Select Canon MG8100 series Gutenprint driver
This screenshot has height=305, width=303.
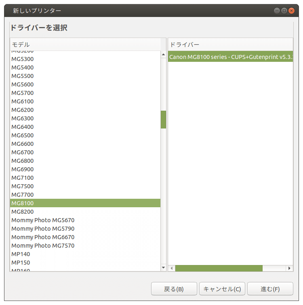pyautogui.click(x=230, y=57)
